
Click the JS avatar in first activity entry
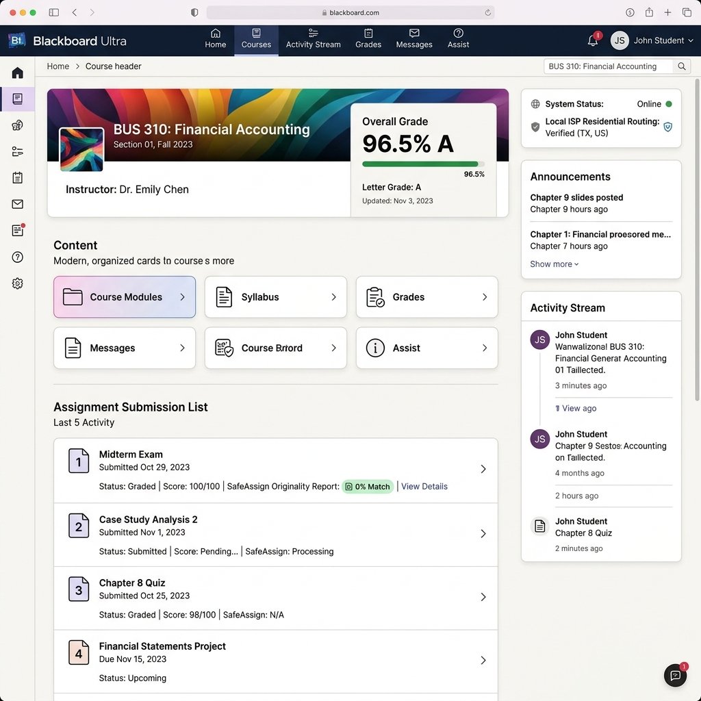coord(539,340)
